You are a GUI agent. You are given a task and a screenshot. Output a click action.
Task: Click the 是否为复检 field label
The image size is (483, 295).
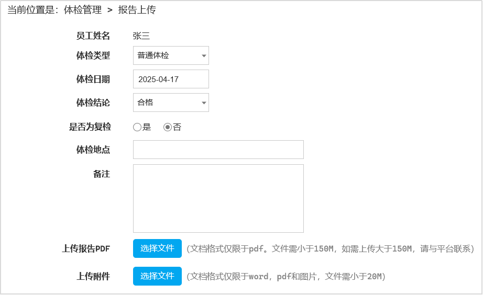click(90, 127)
